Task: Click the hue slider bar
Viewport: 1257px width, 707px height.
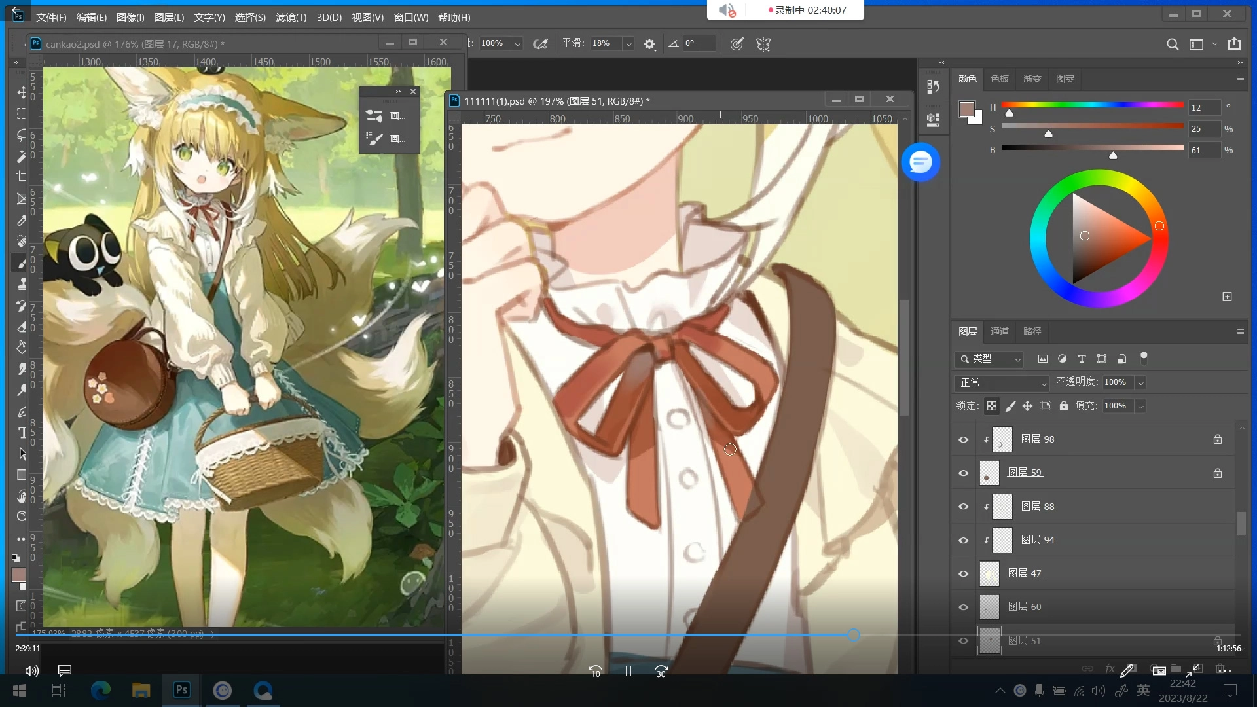Action: click(x=1092, y=105)
